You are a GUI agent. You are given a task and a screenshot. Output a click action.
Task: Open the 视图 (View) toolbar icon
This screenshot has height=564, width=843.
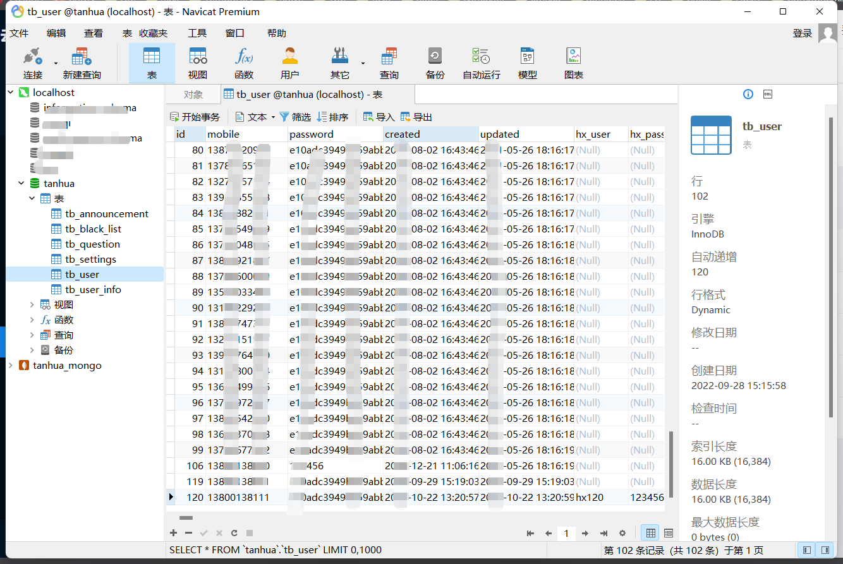(198, 64)
